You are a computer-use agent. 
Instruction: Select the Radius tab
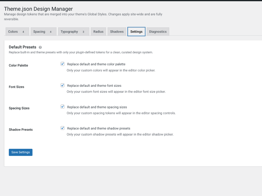click(x=99, y=32)
